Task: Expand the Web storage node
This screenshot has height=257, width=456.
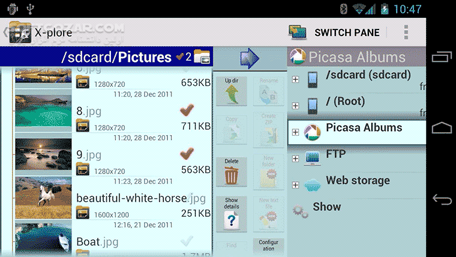Action: 295,185
